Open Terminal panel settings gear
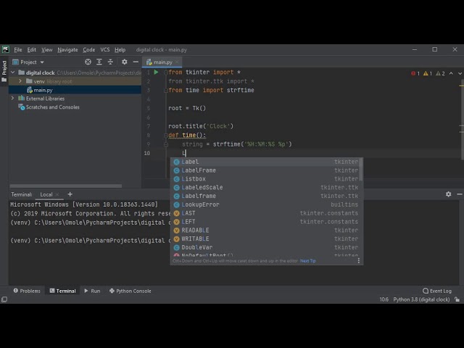This screenshot has height=348, width=464. coord(449,194)
